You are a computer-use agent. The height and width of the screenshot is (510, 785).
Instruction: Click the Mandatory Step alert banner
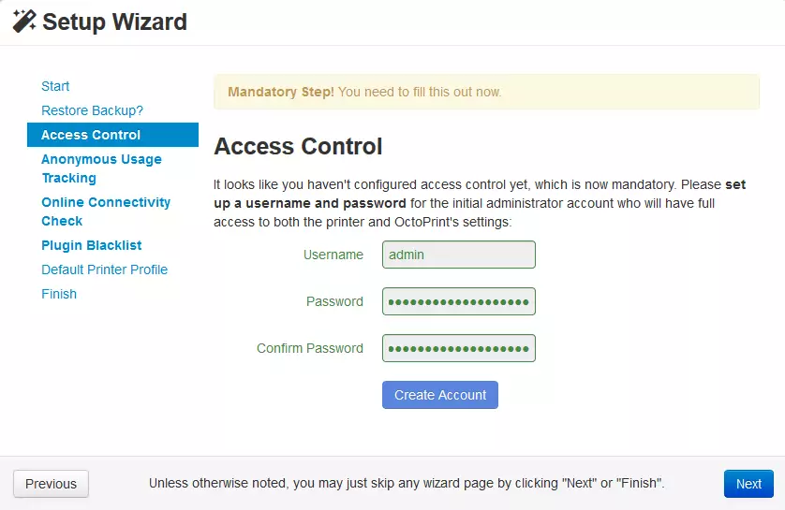click(486, 92)
